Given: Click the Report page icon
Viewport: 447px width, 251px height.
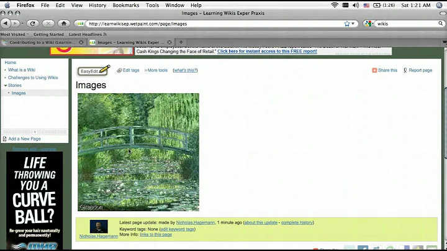Looking at the screenshot, I should tap(405, 70).
